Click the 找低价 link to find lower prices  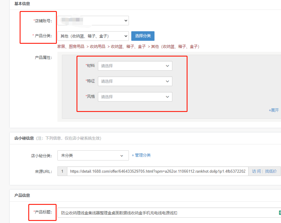click(x=271, y=171)
